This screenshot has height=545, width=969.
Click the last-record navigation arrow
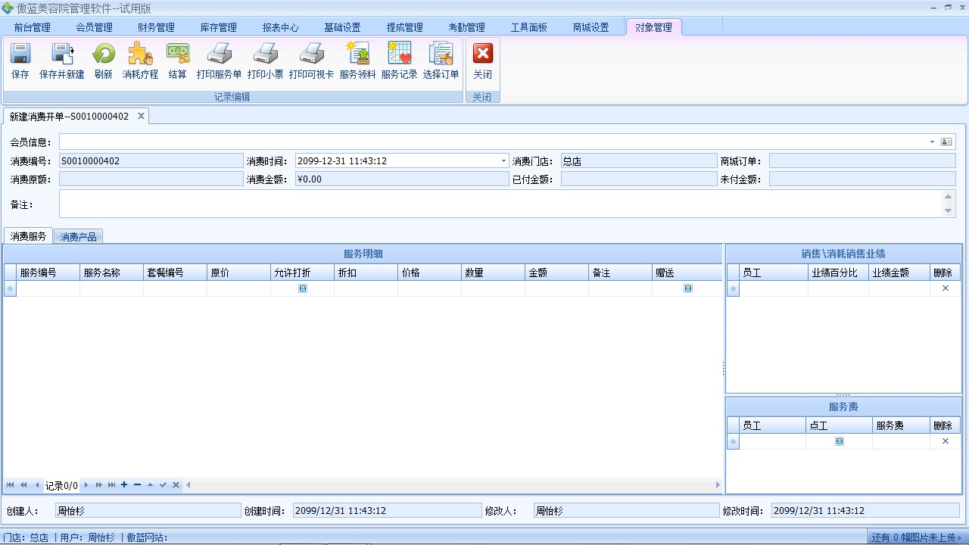tap(111, 485)
